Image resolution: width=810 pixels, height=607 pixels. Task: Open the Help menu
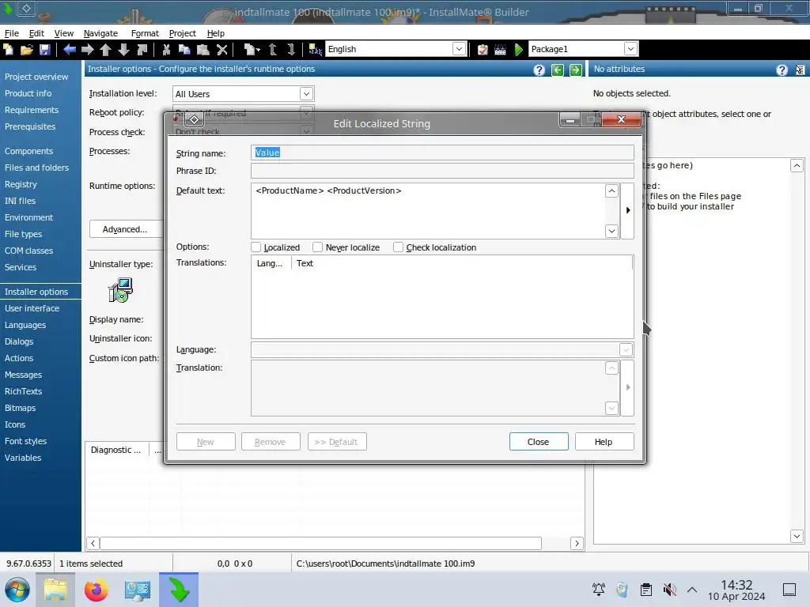[215, 33]
